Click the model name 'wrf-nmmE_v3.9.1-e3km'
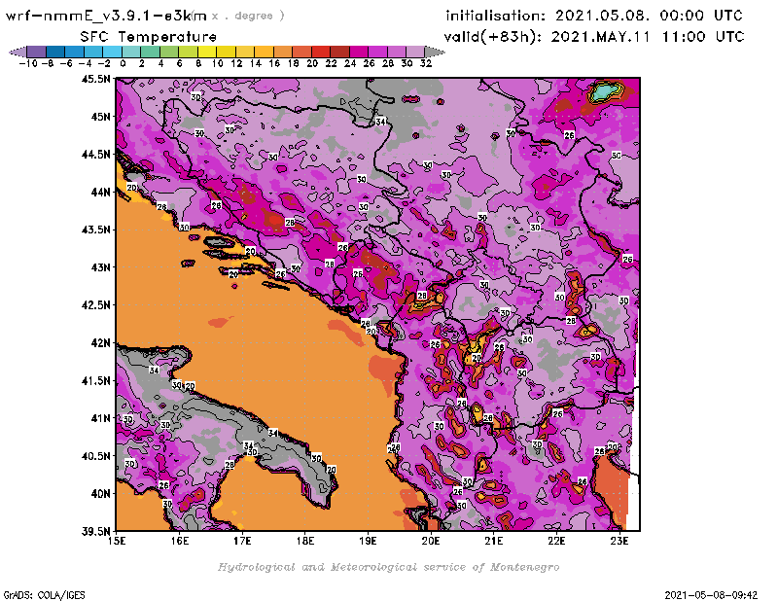The height and width of the screenshot is (601, 778). click(106, 16)
